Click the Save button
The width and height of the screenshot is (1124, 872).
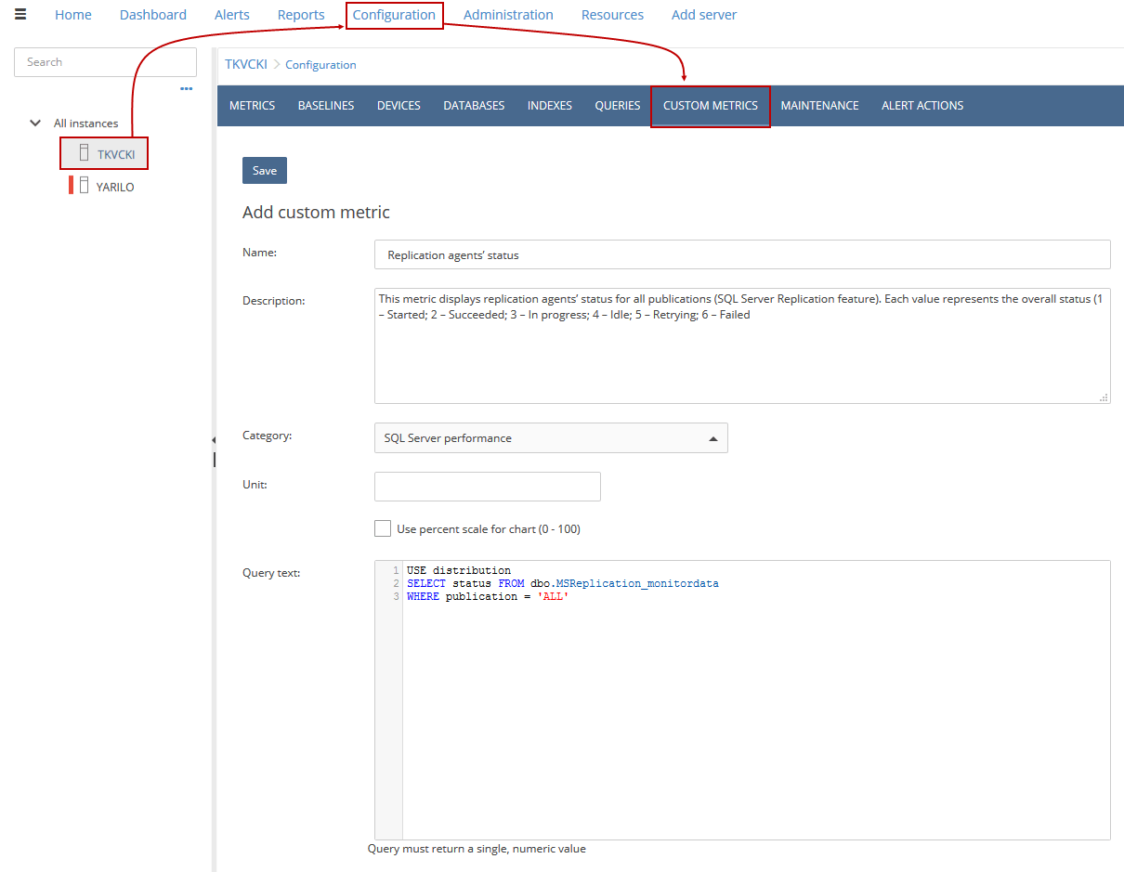264,170
